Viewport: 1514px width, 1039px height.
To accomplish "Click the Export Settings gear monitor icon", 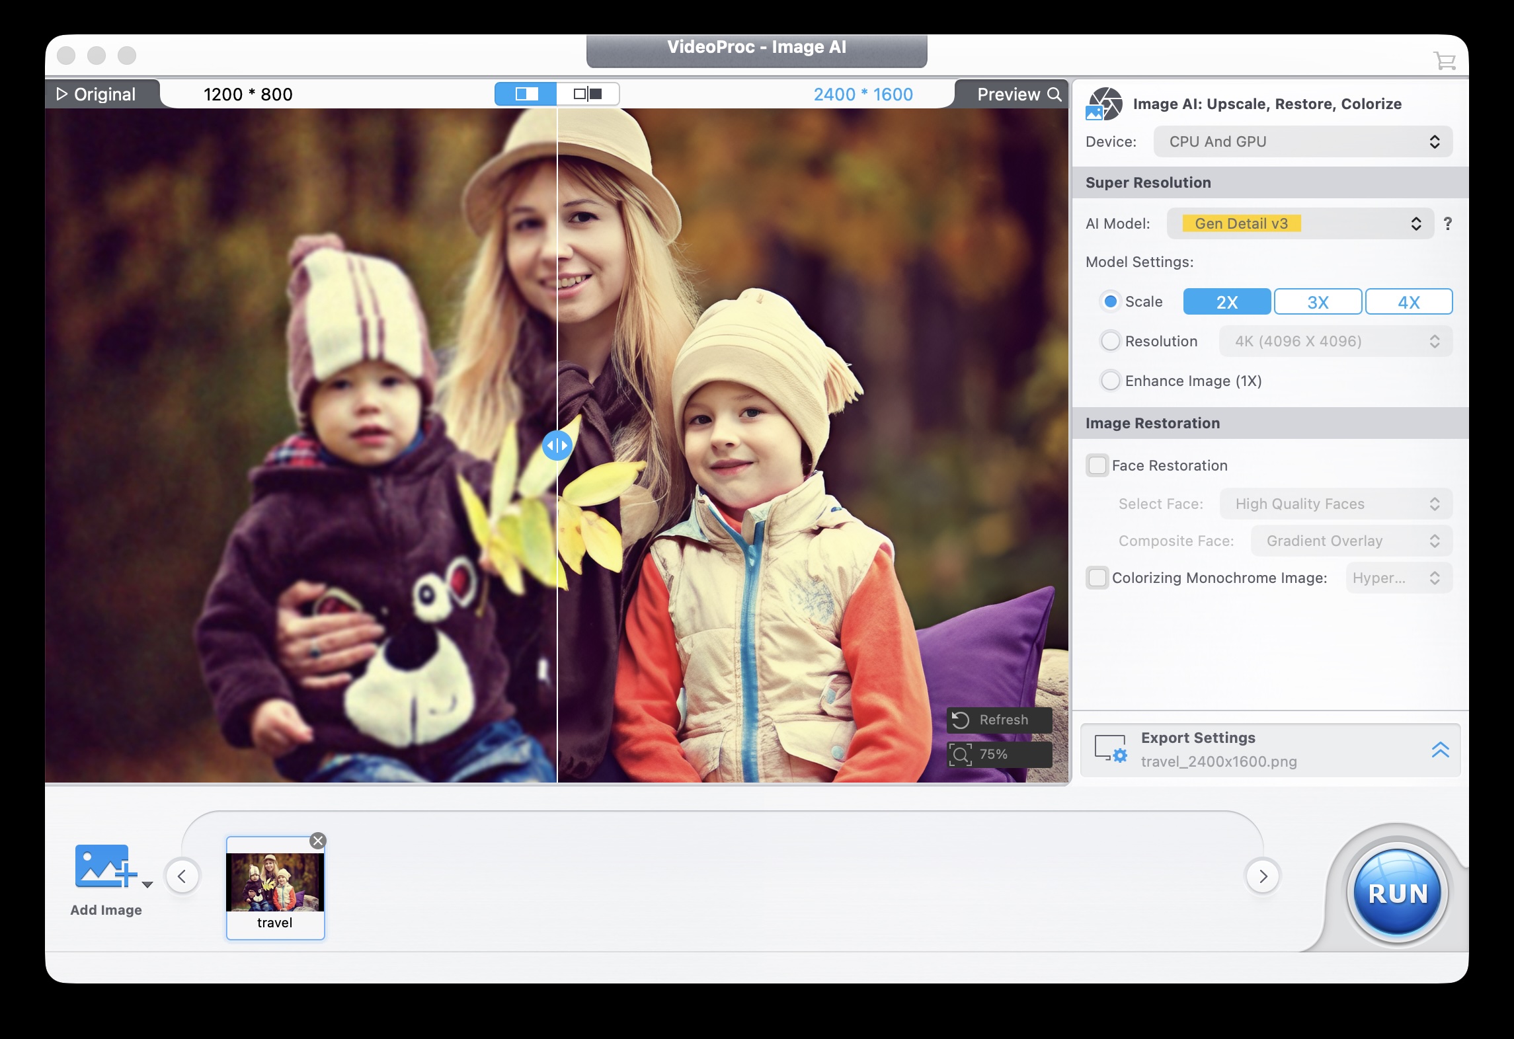I will 1110,749.
